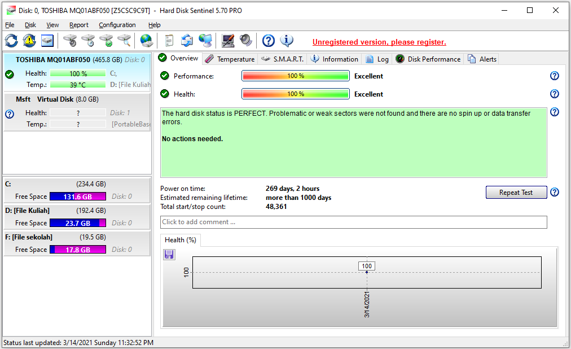Screen dimensions: 571x349
Task: Open the S.M.A.R.T. tab
Action: tap(283, 59)
